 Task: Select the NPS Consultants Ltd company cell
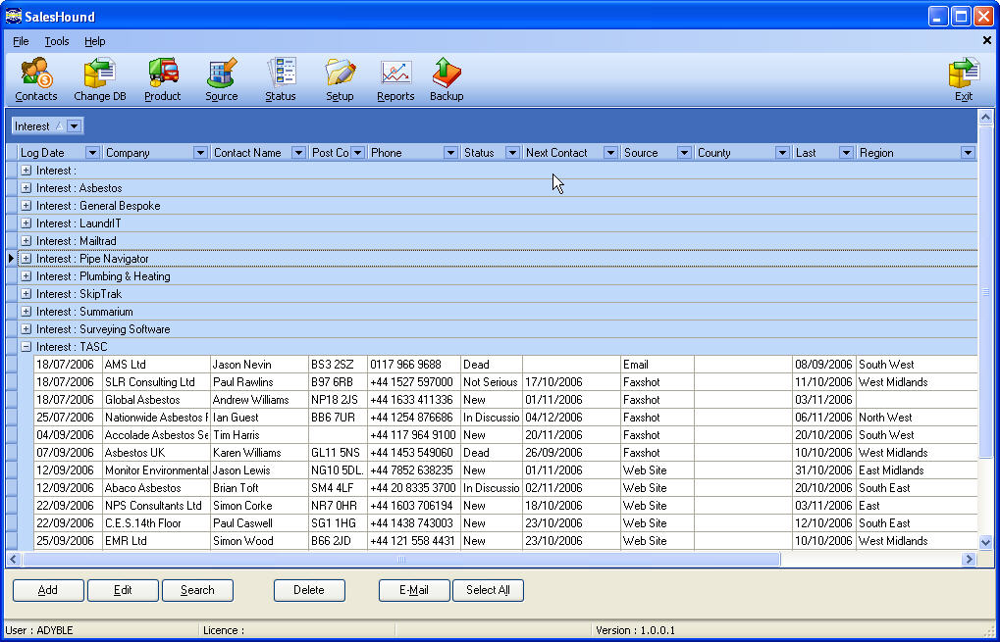click(156, 506)
